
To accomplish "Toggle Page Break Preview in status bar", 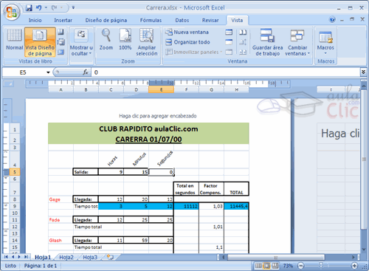I will (x=275, y=266).
